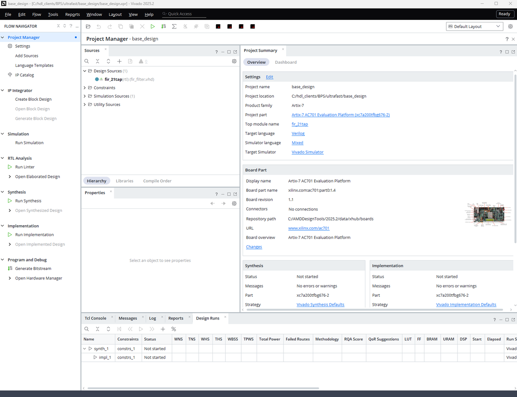Open the Artix-7 AC701 project part link
The width and height of the screenshot is (517, 397).
point(341,115)
